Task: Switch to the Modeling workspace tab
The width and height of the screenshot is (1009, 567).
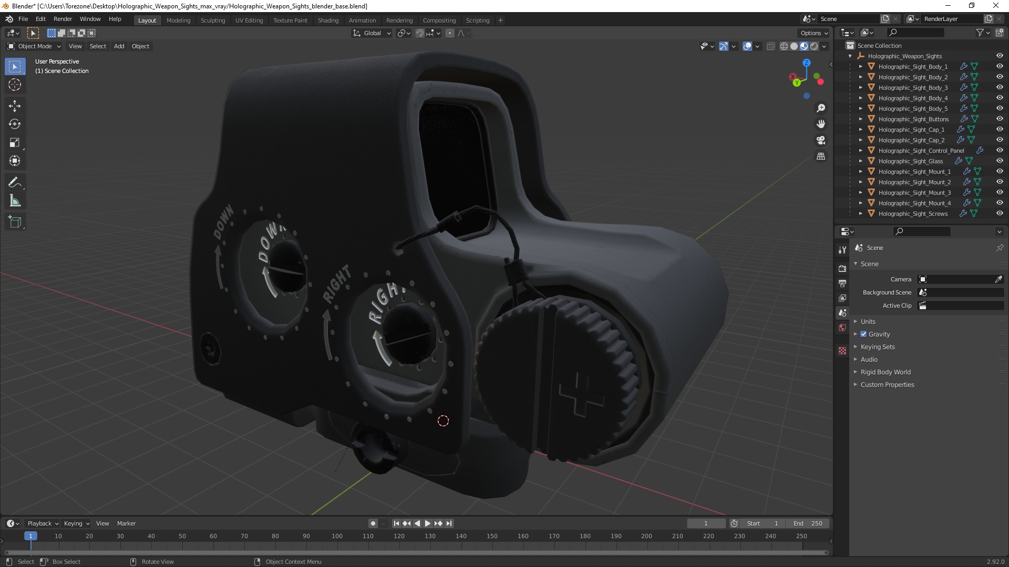Action: 178,20
